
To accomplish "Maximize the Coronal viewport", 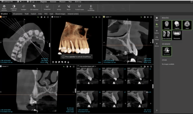I will coord(74,67).
